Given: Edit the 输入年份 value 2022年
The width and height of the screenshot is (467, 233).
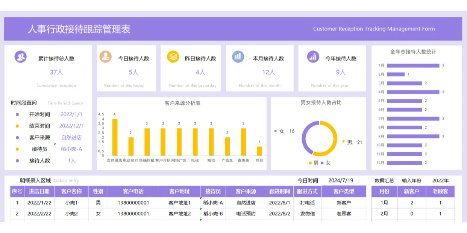Looking at the screenshot, I should [x=440, y=181].
